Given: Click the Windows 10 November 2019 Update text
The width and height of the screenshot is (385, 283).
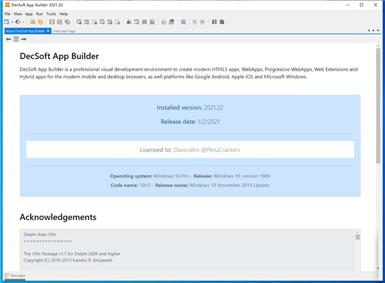Looking at the screenshot, I should [229, 185].
